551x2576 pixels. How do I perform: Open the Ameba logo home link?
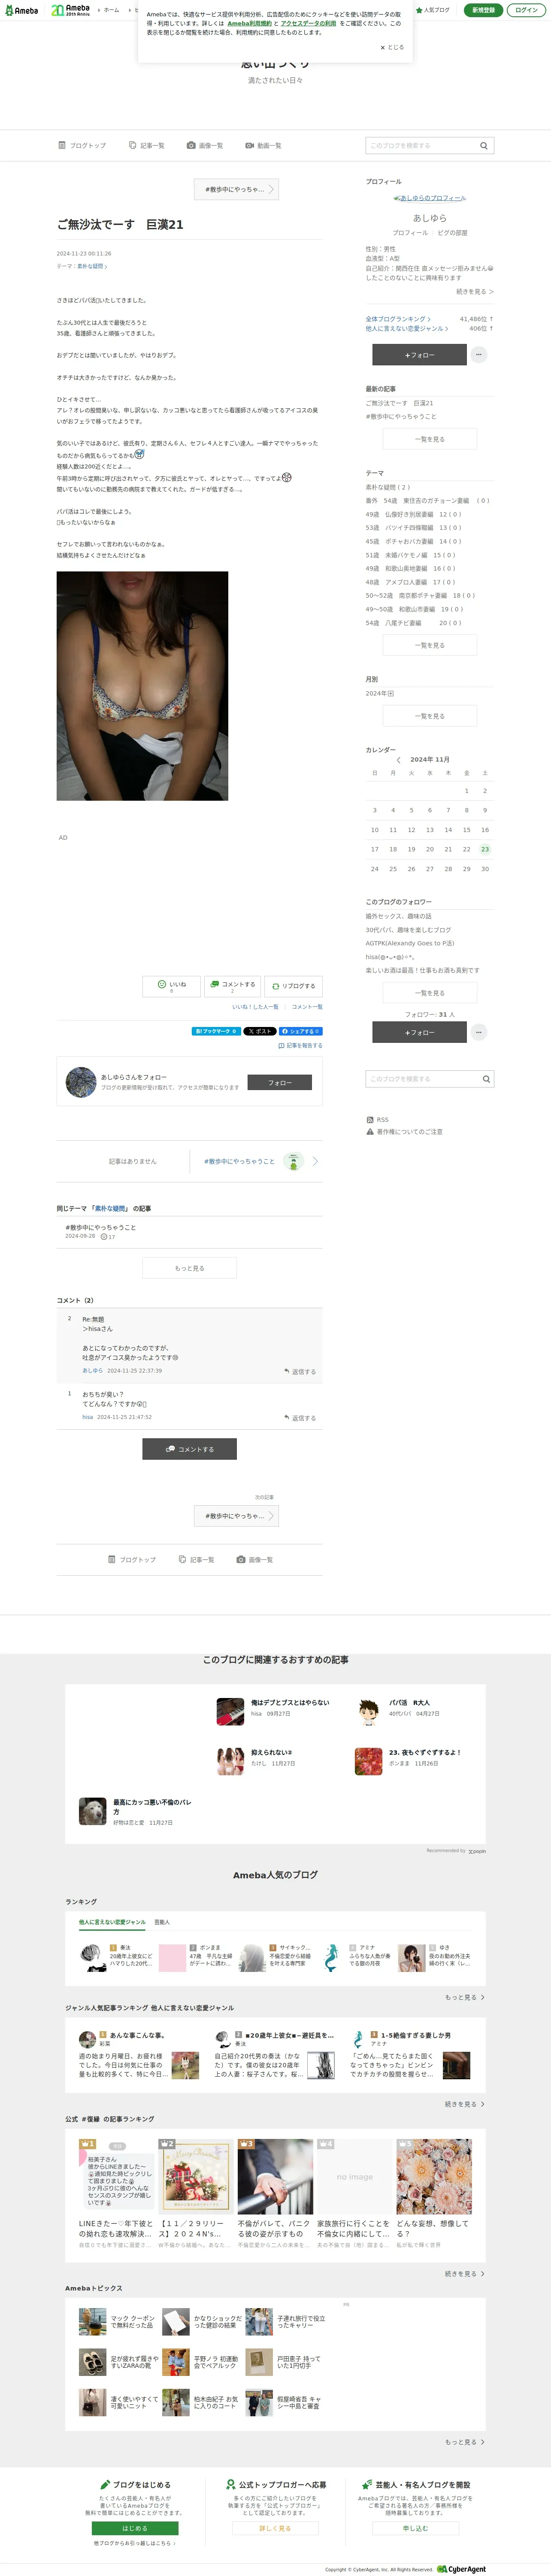22,10
